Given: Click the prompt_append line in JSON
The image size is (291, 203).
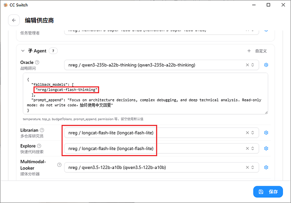Looking at the screenshot, I should click(144, 103).
